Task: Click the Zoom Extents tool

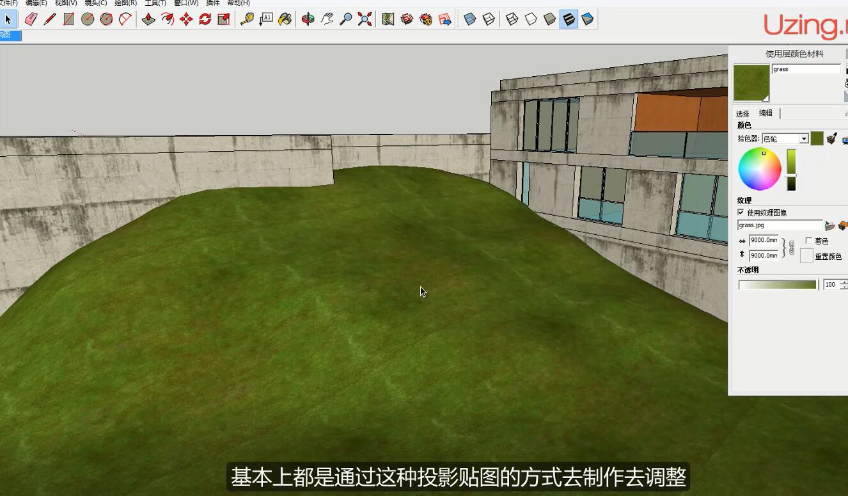Action: (x=365, y=19)
